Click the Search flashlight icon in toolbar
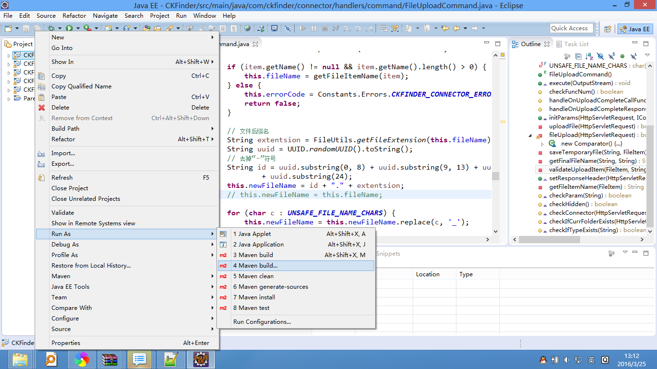 [x=170, y=28]
